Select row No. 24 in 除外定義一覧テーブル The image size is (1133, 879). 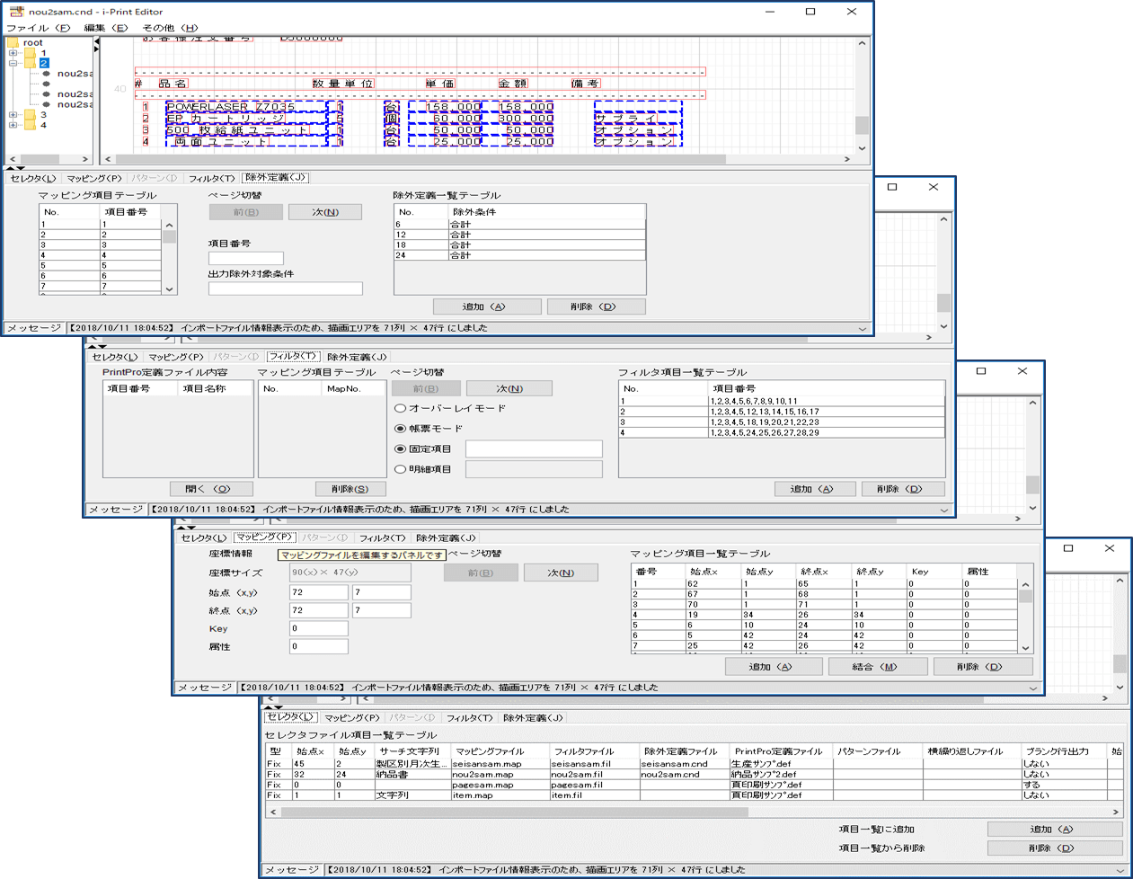click(x=519, y=255)
